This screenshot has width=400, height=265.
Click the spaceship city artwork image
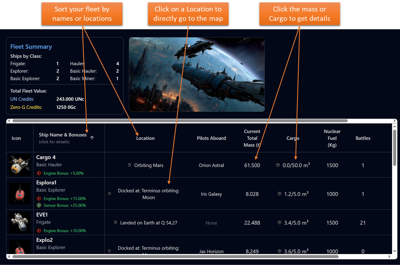(197, 74)
